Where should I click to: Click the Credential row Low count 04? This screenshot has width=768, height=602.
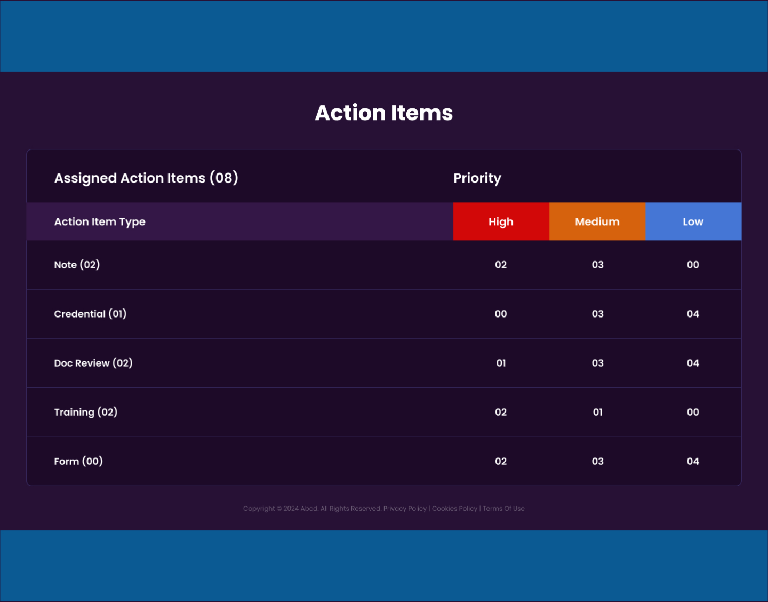(x=693, y=314)
